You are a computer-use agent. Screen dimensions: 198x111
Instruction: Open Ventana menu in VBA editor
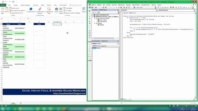(x=153, y=5)
